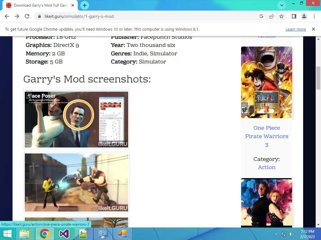321x240 pixels.
Task: Go forward to the next page
Action: click(x=17, y=16)
